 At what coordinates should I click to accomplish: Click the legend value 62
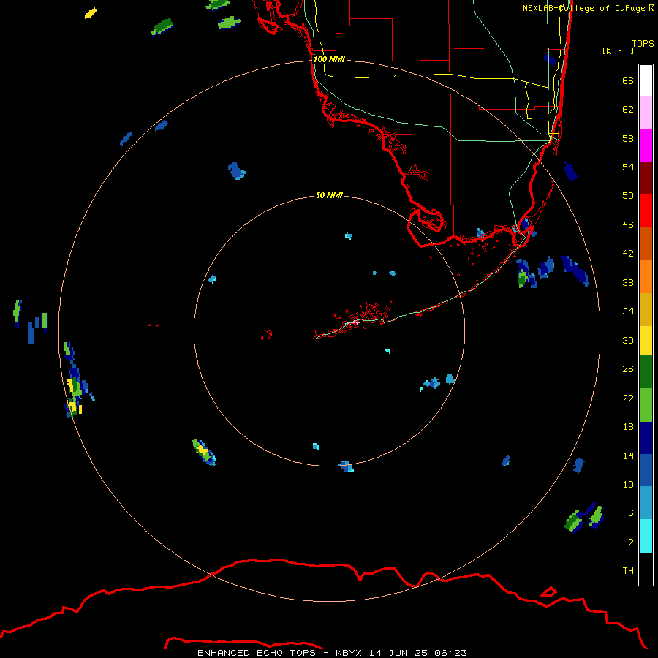(628, 110)
